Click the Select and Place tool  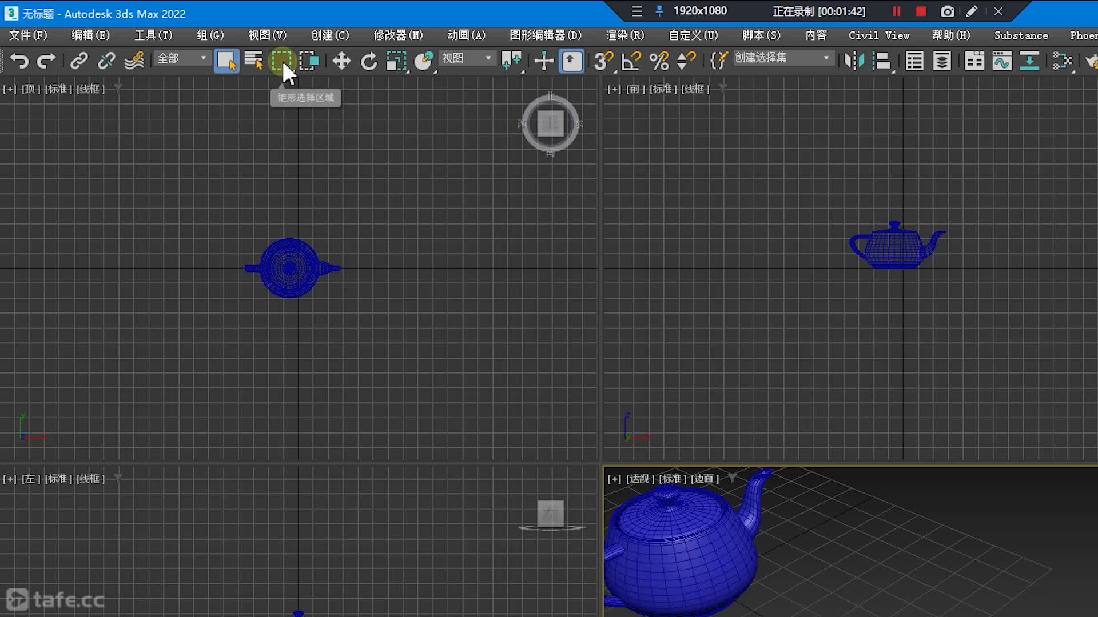(424, 61)
